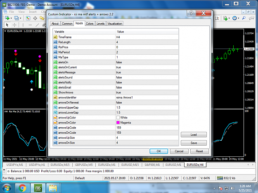Switch to the Visualization tab
Image resolution: width=258 pixels, height=193 pixels.
pos(115,23)
